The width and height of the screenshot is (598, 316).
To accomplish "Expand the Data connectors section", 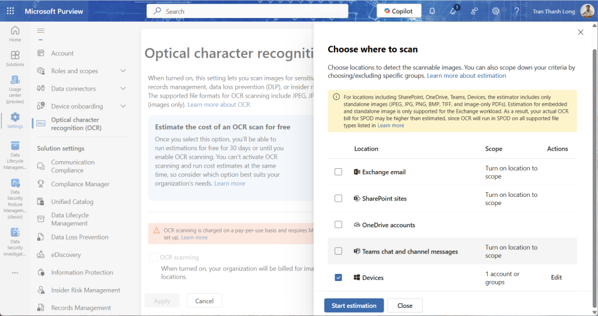I will pos(123,89).
